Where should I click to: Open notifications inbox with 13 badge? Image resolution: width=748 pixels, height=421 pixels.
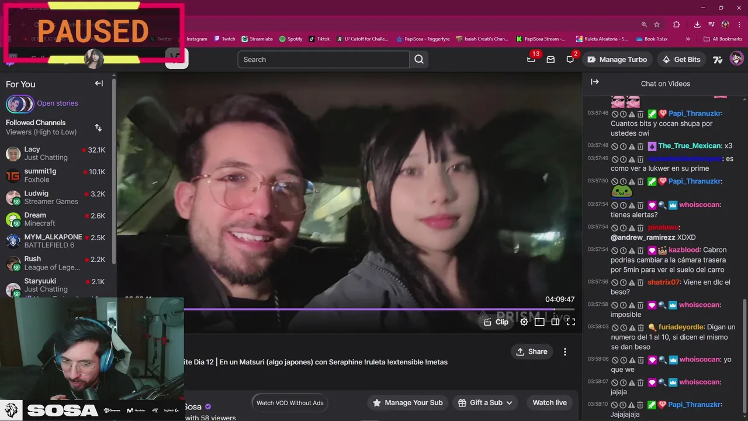(x=531, y=59)
